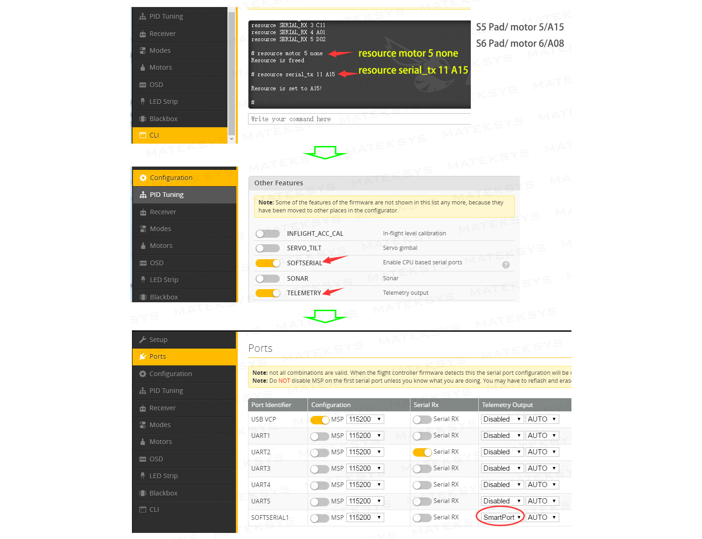
Task: Click Modes icon in middle screenshot sidebar
Action: pos(143,229)
